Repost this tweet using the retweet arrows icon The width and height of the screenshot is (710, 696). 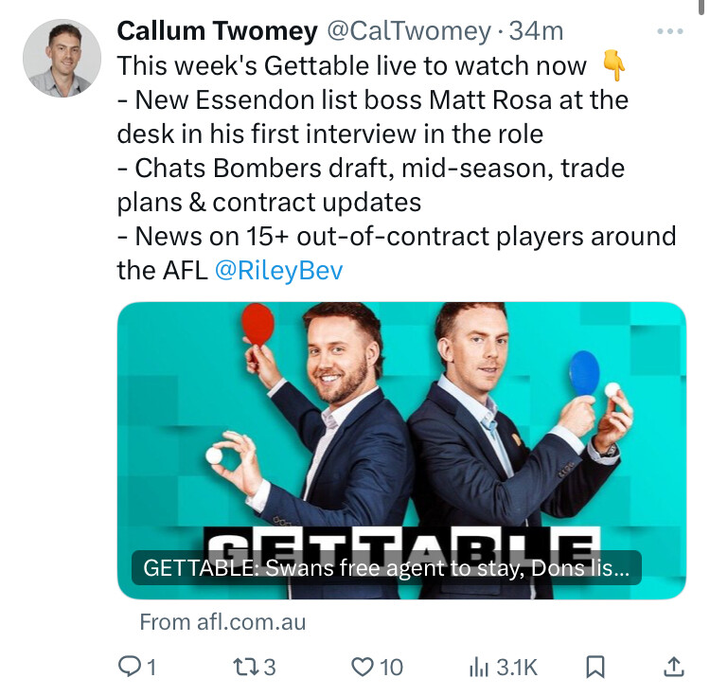coord(245,667)
